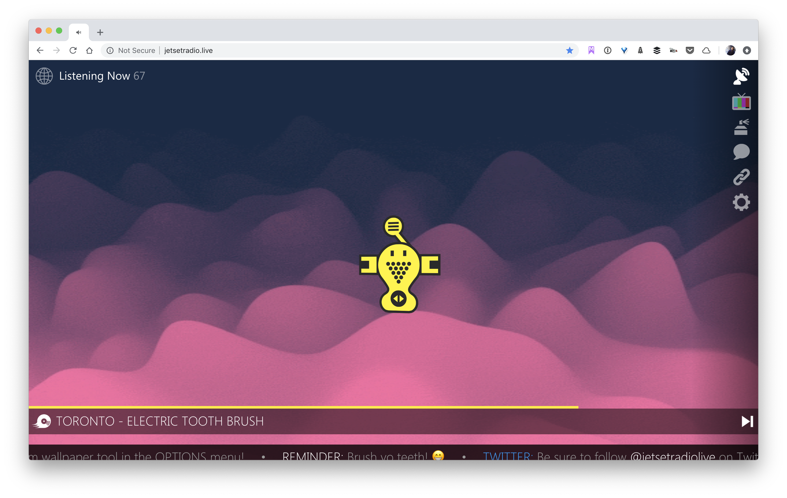
Task: Open the satellite dish stations icon
Action: [741, 76]
